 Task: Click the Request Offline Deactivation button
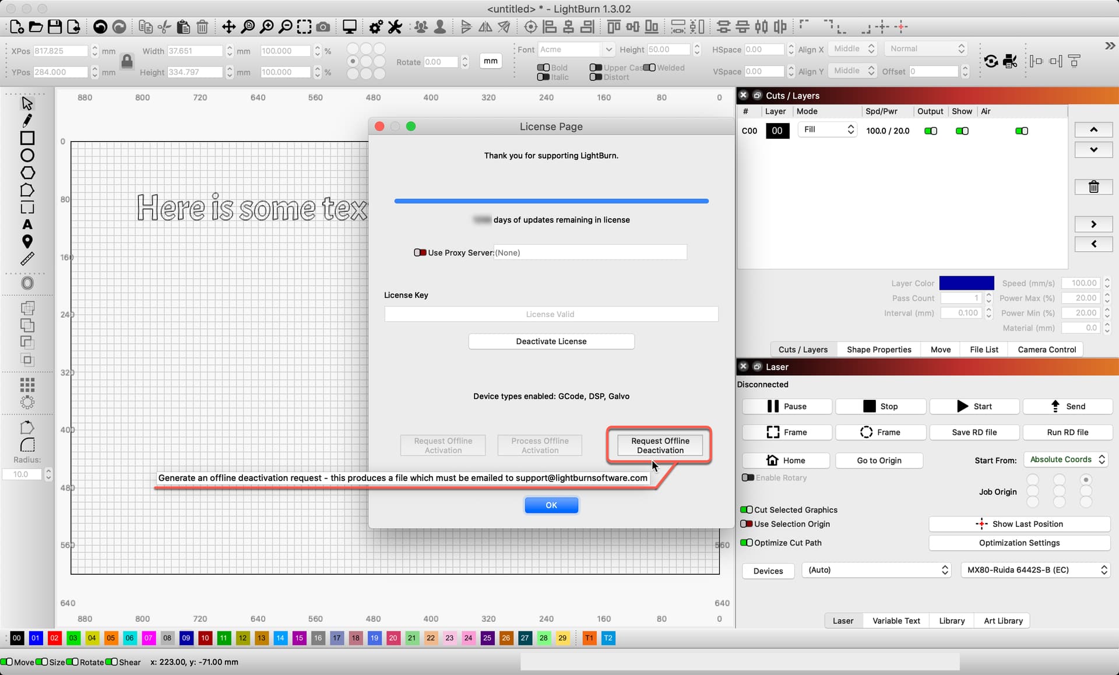[658, 445]
